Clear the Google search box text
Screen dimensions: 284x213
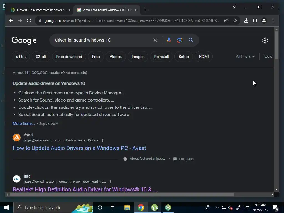click(155, 40)
